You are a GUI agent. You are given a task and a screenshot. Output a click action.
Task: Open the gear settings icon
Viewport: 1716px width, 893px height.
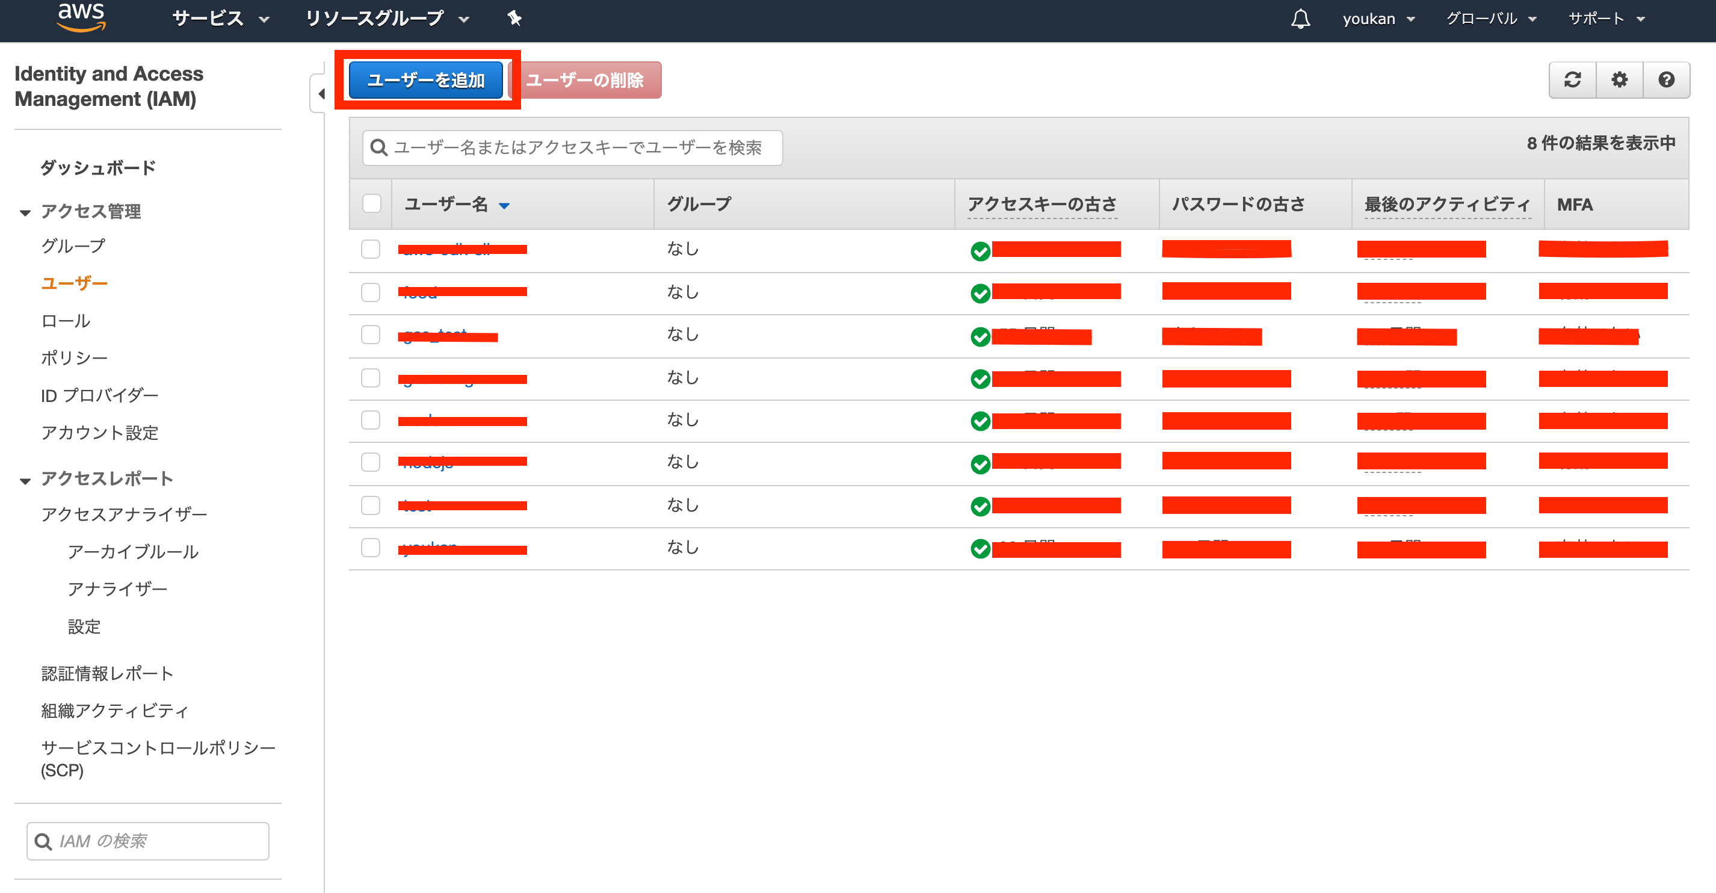pos(1619,80)
